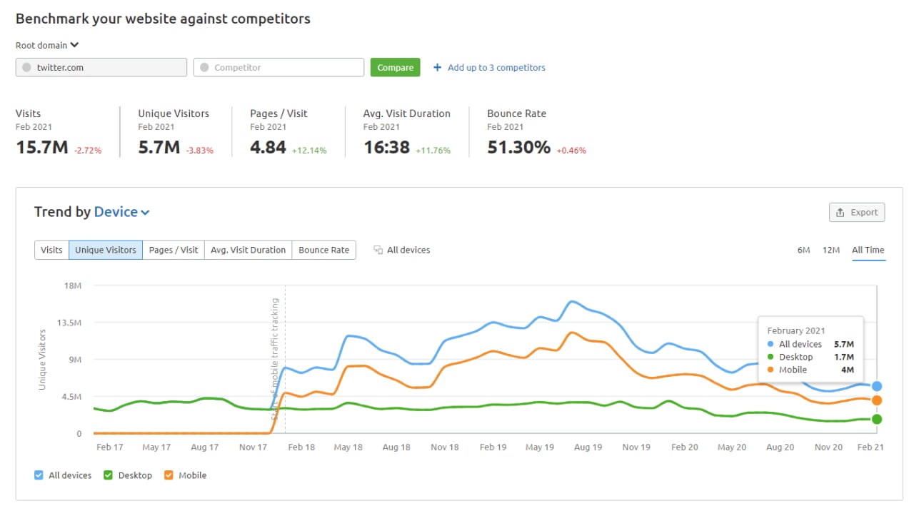Image resolution: width=914 pixels, height=506 pixels.
Task: Click the Export upload icon
Action: pyautogui.click(x=841, y=213)
